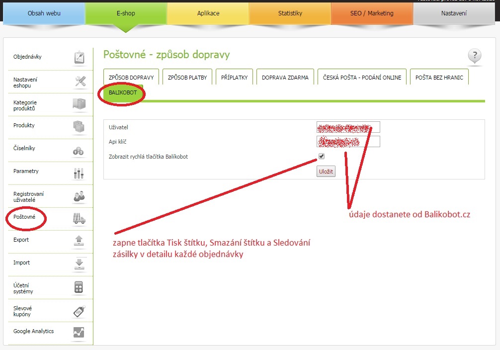Screen dimensions: 500x350
Task: Go to Parametry in the sidebar
Action: [26, 171]
